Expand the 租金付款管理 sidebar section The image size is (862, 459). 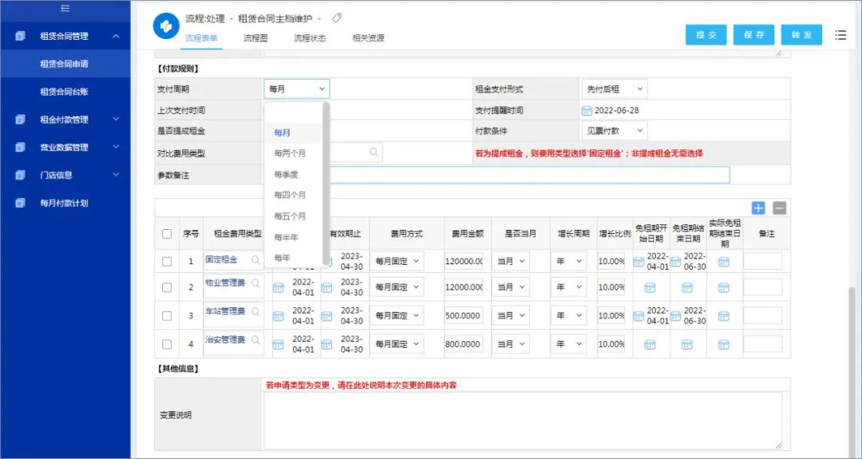(116, 119)
